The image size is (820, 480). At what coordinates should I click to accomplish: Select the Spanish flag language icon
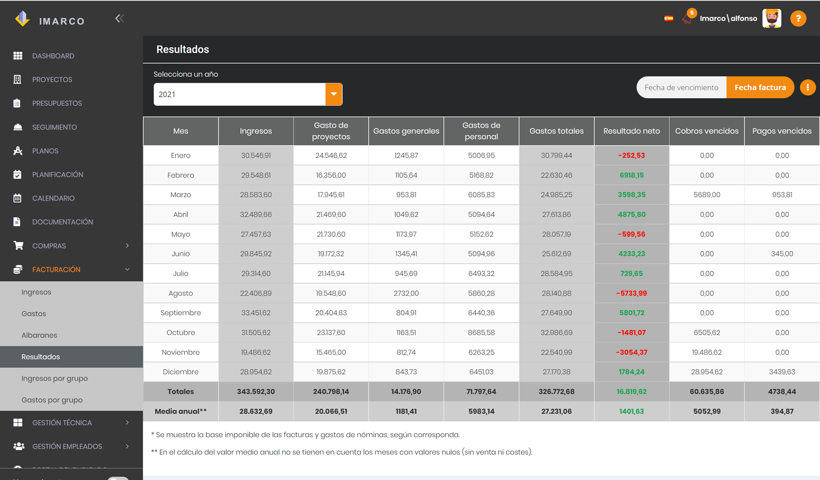[x=669, y=18]
